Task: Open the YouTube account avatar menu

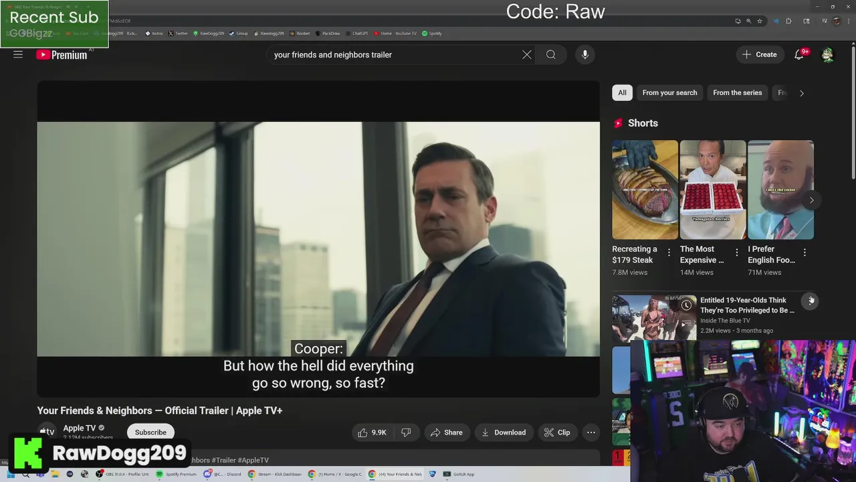Action: pyautogui.click(x=828, y=55)
